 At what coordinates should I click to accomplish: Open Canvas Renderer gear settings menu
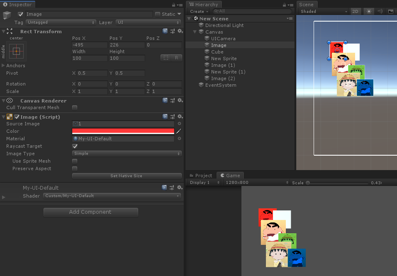pos(180,100)
